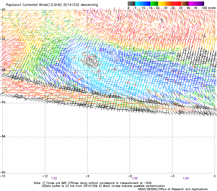The image size is (217, 191).
Task: Click the -9 longitude axis label
Action: point(87,176)
